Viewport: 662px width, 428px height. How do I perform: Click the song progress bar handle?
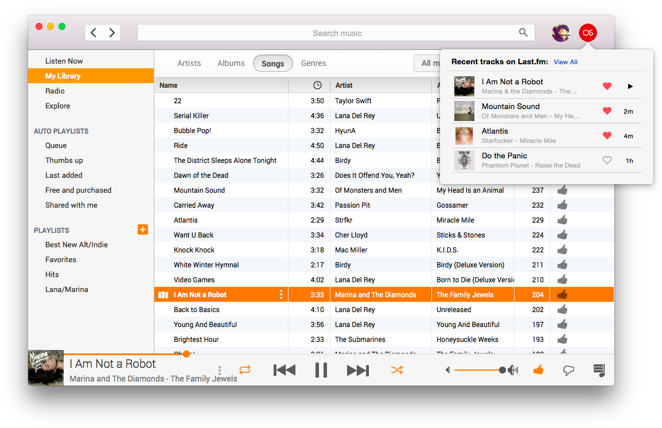tap(186, 354)
